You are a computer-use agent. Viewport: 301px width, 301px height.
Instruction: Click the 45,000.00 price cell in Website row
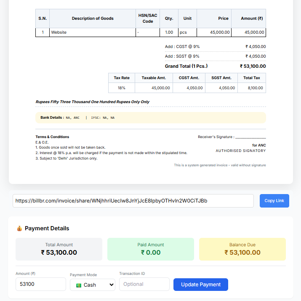coord(214,32)
